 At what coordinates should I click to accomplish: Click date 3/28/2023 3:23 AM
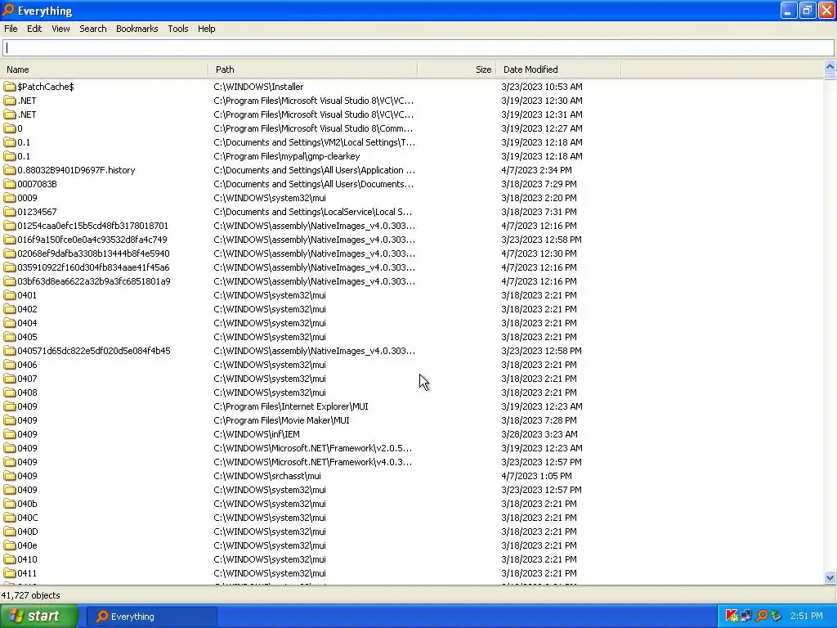pyautogui.click(x=539, y=434)
